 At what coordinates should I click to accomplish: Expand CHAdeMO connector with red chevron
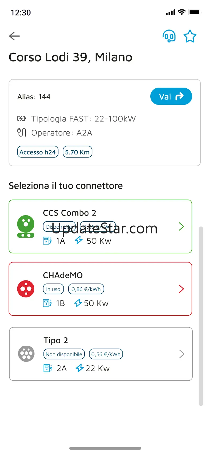(x=181, y=289)
